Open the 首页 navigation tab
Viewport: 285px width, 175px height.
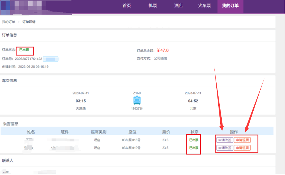click(x=127, y=6)
